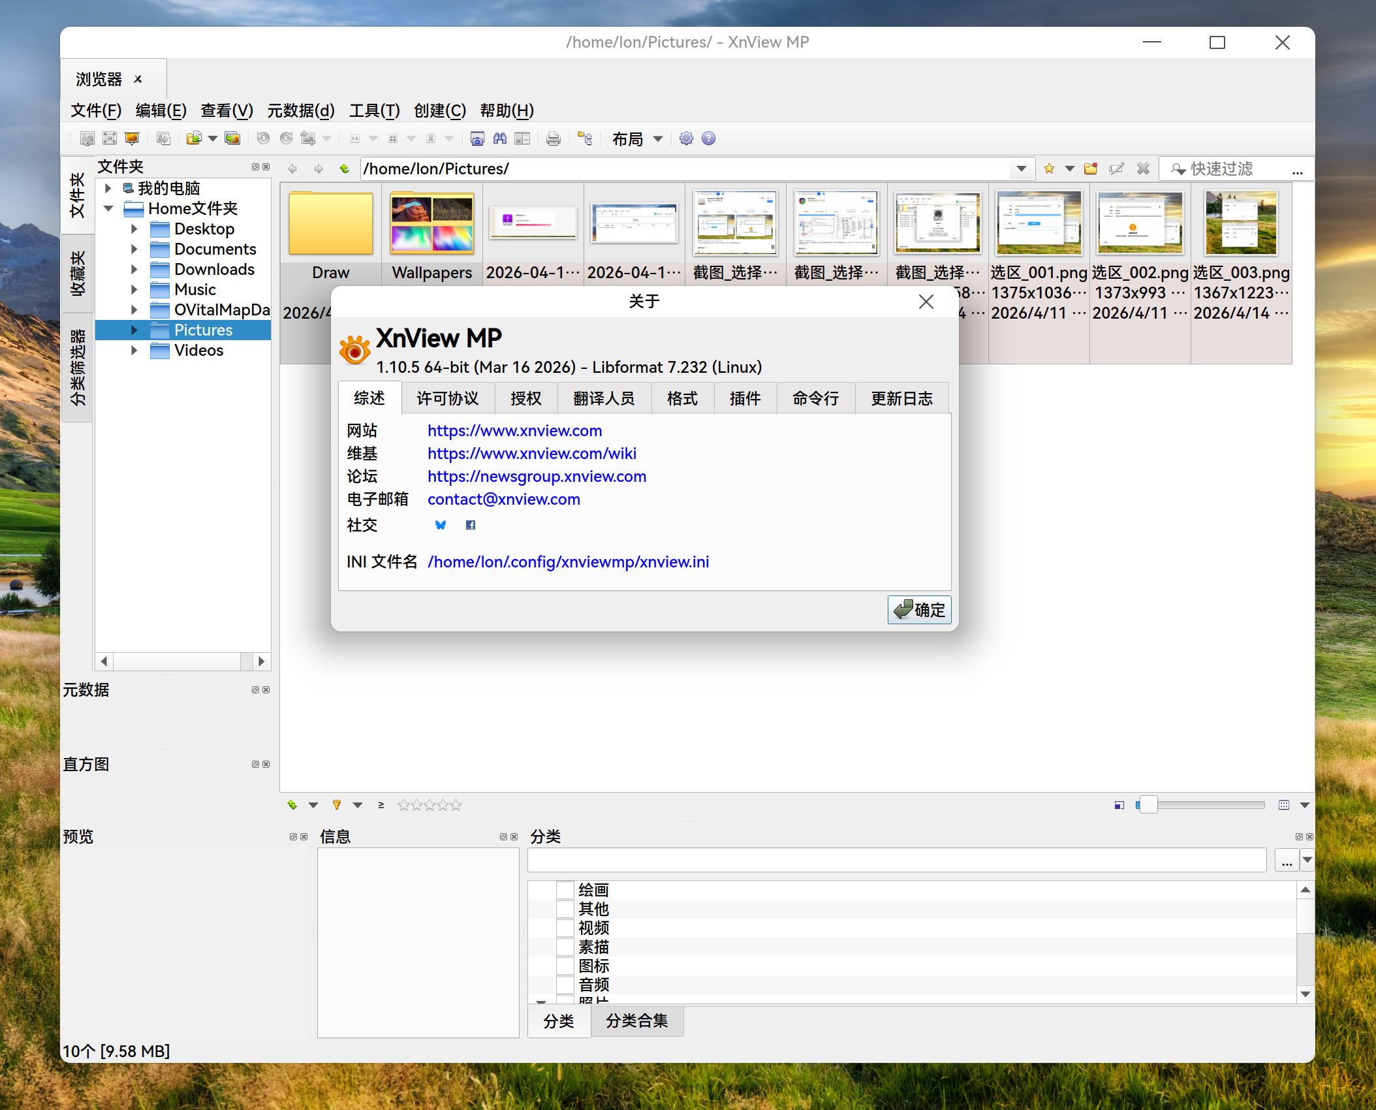Select the compare images tool

[x=522, y=138]
